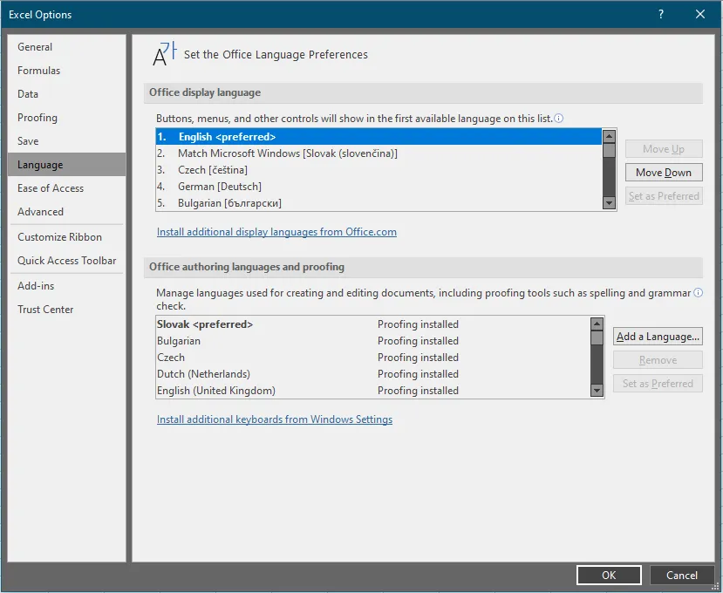Screen dimensions: 723x593
Task: Open Install additional keyboards from Windows Settings link
Action: [x=275, y=419]
